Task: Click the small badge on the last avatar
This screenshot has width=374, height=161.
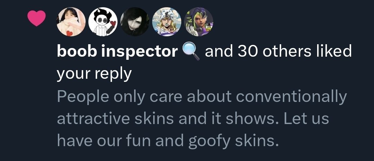Action: click(x=209, y=28)
